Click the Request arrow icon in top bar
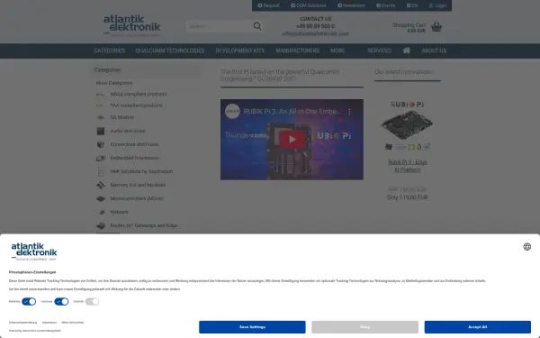The width and height of the screenshot is (540, 338). [260, 5]
